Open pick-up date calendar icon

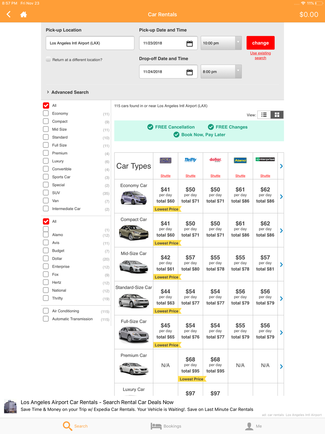point(189,43)
